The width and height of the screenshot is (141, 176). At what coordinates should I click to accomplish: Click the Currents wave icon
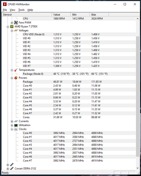(x=16, y=121)
